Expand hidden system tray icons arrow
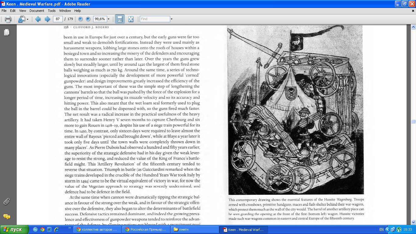 pos(387,229)
